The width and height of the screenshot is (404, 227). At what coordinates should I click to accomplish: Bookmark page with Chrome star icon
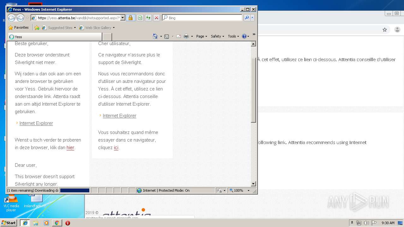[x=385, y=30]
